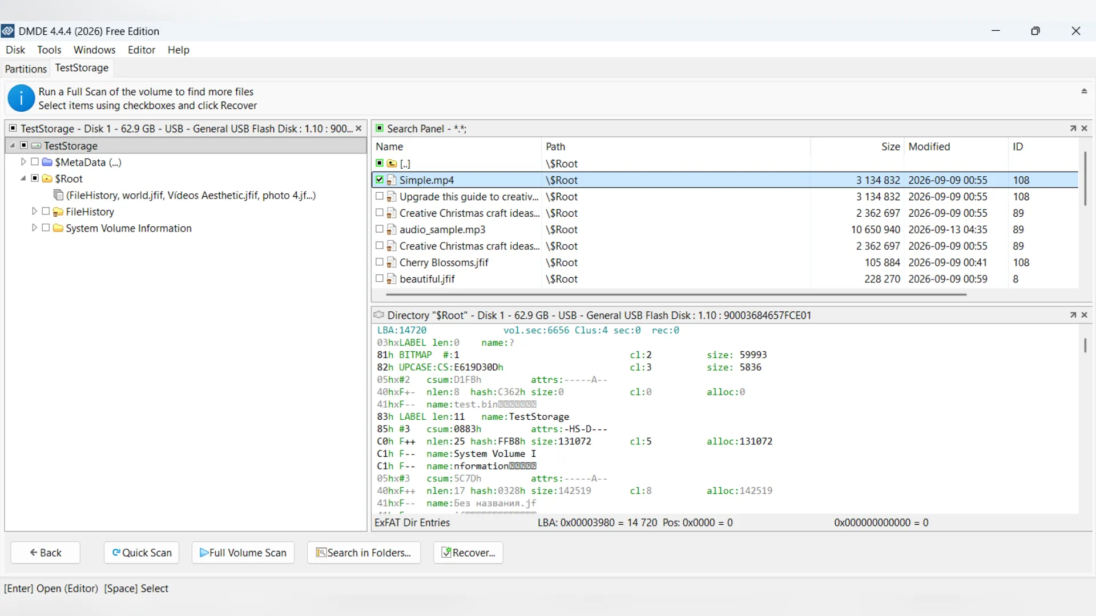The width and height of the screenshot is (1096, 616).
Task: Sort the list by Modified column
Action: [x=956, y=147]
